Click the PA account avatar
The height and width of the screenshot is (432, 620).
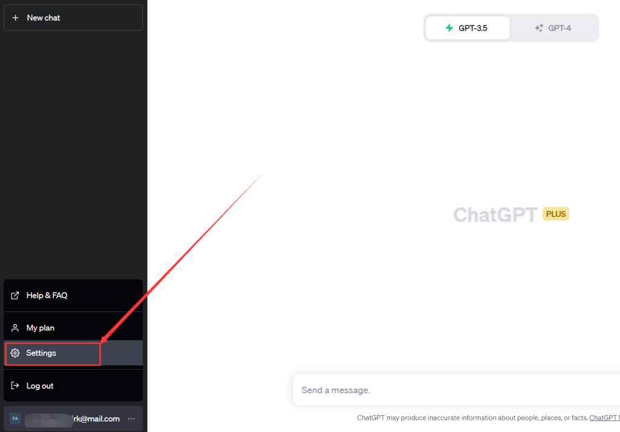point(15,419)
